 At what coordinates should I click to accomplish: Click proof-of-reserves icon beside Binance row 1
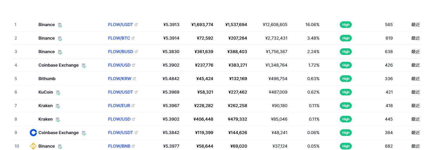coord(60,25)
